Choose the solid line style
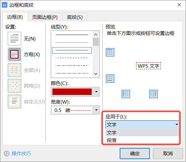The image size is (186, 162). 72,35
